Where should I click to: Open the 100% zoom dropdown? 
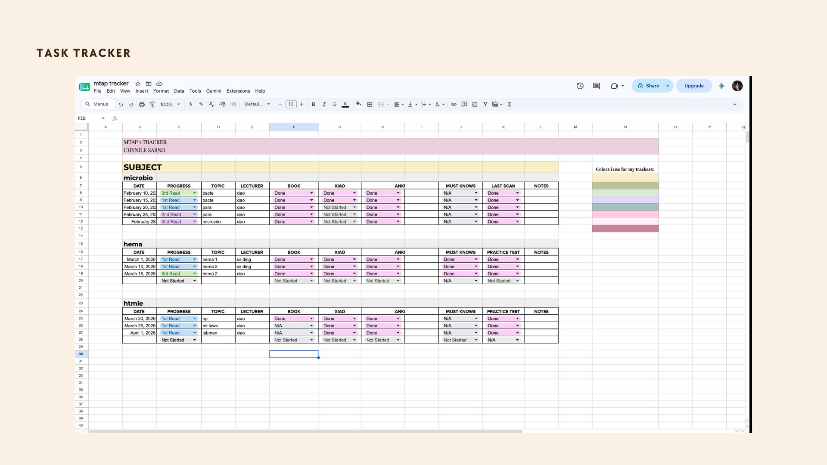click(170, 105)
